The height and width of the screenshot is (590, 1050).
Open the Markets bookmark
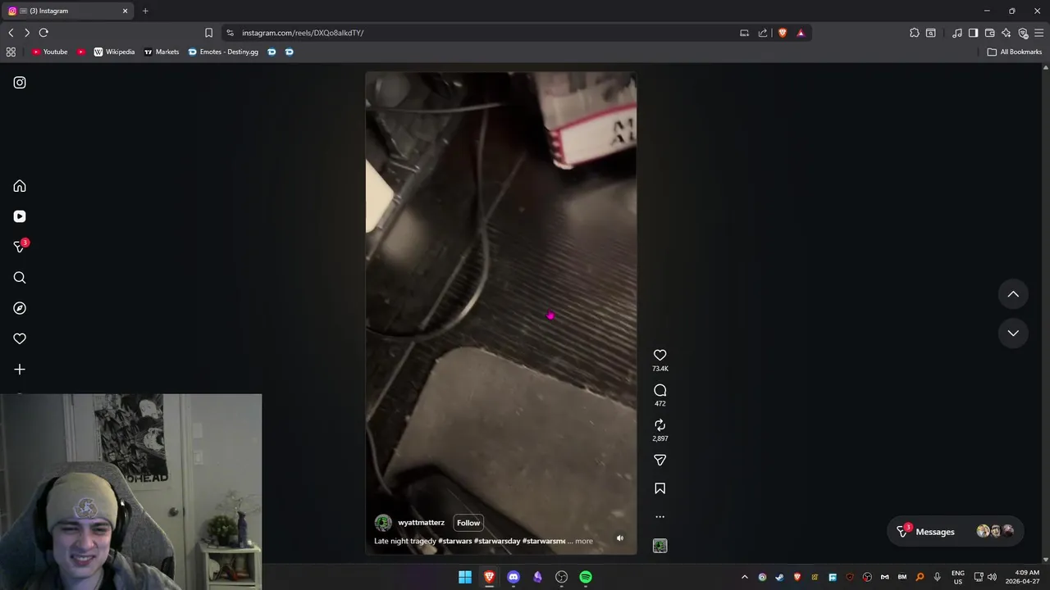click(x=162, y=52)
